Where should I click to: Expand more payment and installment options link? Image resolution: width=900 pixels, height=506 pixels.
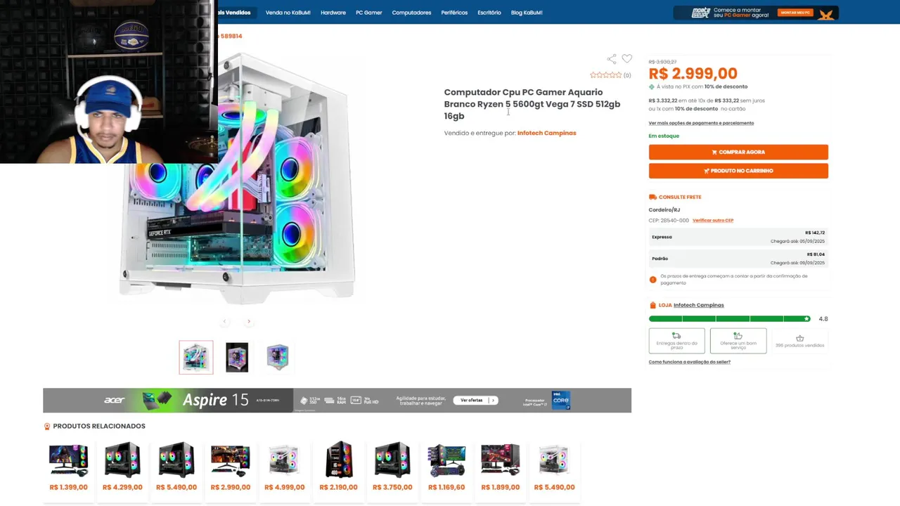coord(701,123)
